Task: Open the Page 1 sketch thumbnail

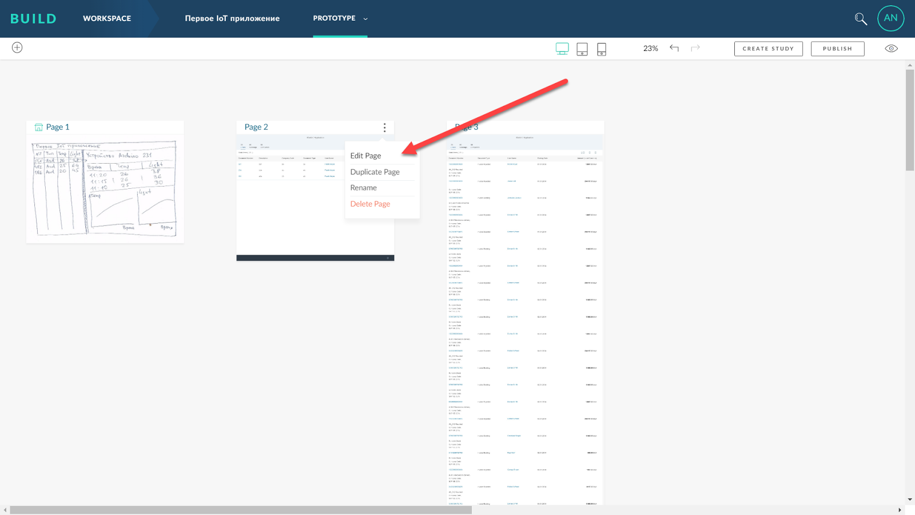Action: [105, 189]
